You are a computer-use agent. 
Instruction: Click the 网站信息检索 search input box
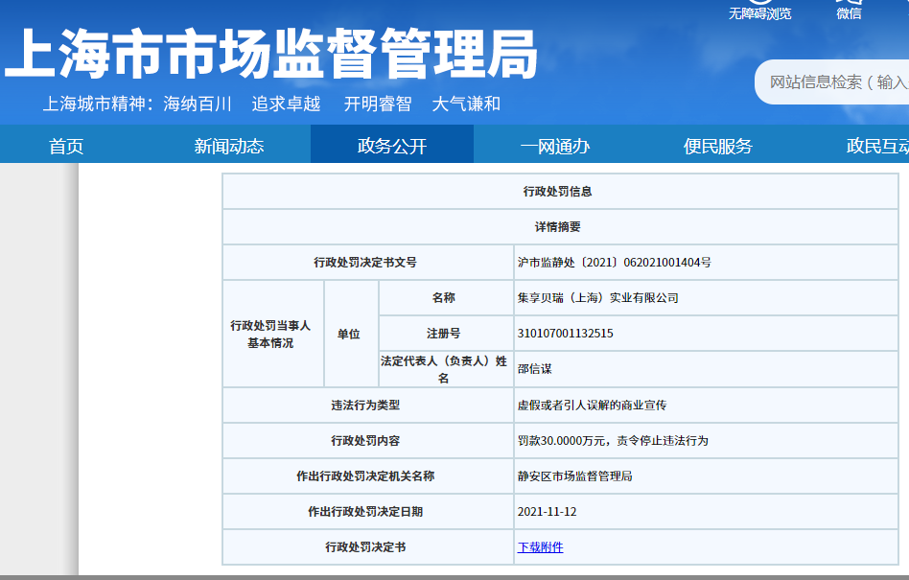click(836, 82)
